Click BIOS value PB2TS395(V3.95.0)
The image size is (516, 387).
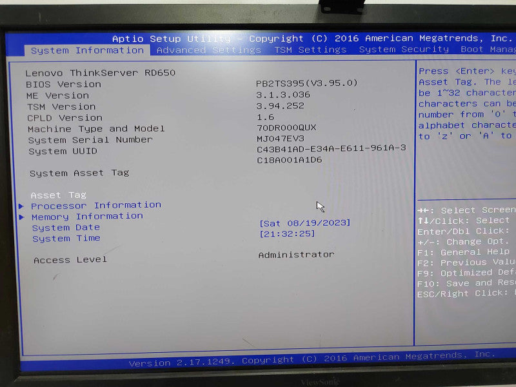pyautogui.click(x=307, y=83)
